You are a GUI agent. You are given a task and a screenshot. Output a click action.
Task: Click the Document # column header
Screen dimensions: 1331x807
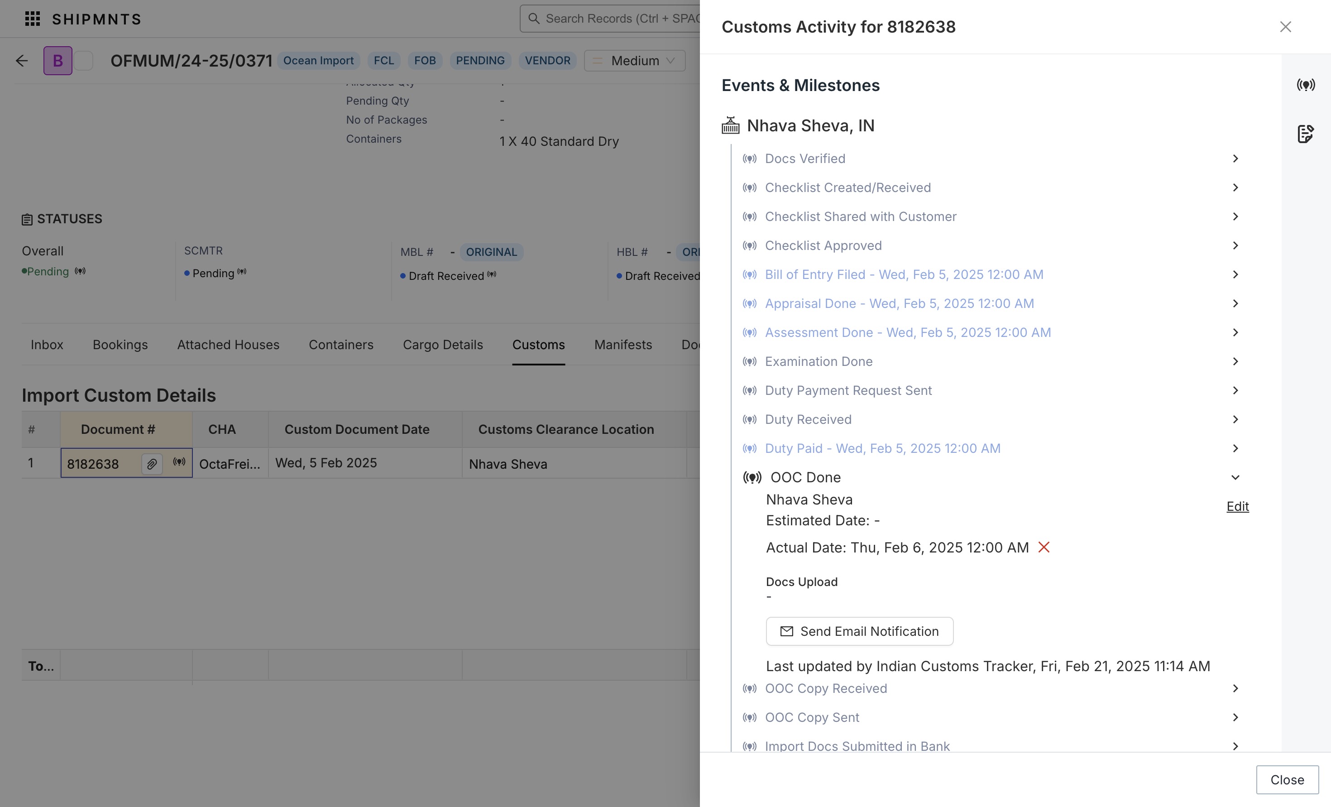point(126,429)
